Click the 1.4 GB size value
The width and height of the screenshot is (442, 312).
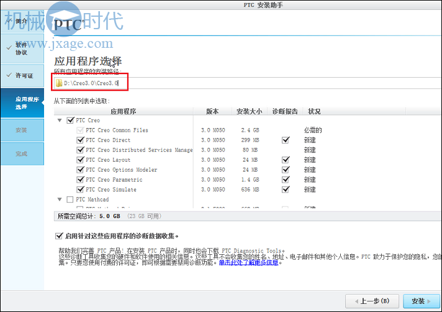(250, 180)
